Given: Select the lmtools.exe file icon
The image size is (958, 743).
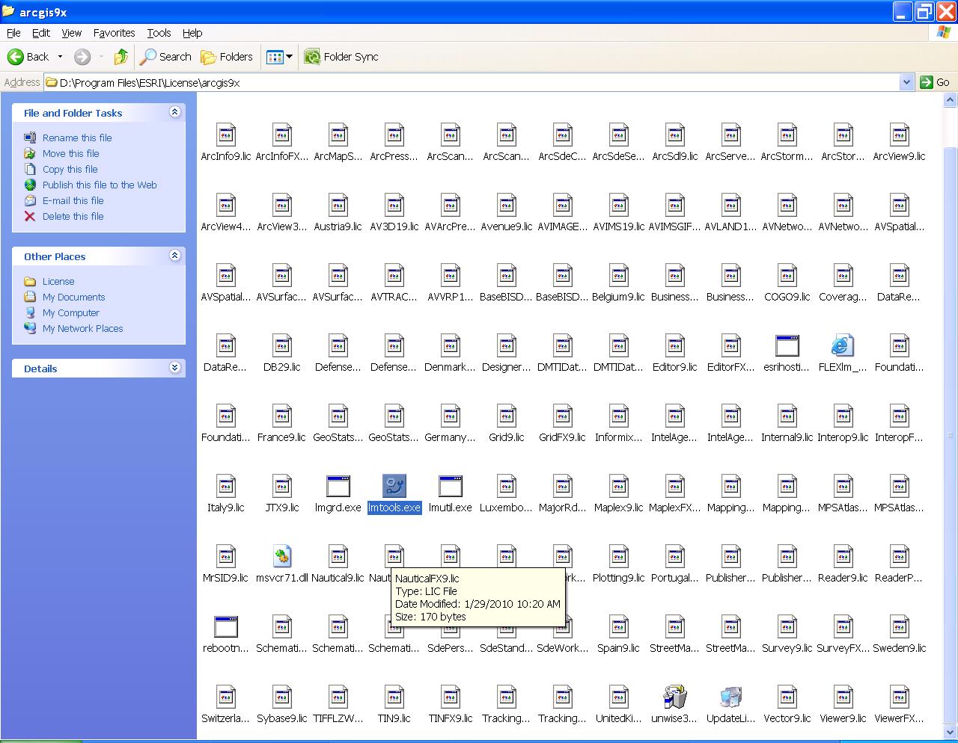Looking at the screenshot, I should point(394,487).
